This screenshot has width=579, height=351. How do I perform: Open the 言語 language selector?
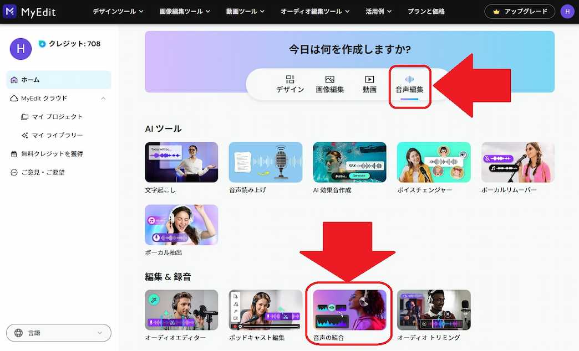(x=58, y=333)
